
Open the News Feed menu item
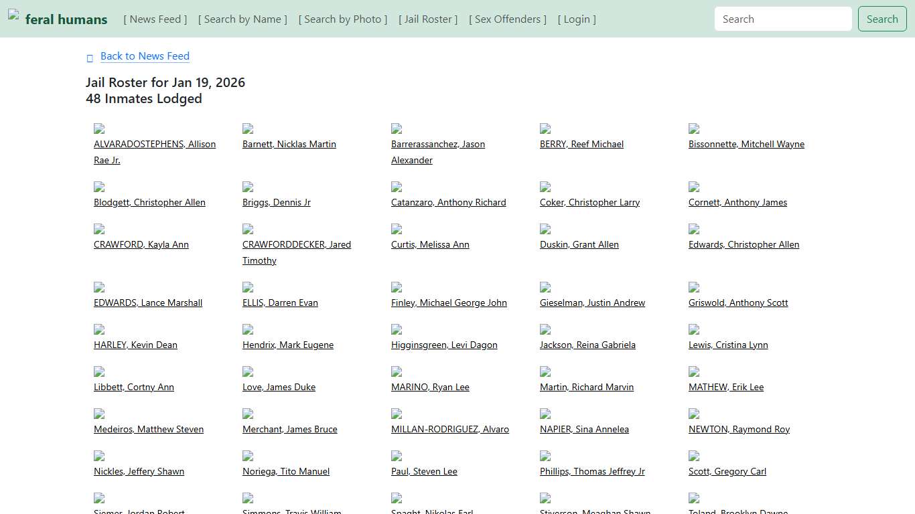click(155, 19)
